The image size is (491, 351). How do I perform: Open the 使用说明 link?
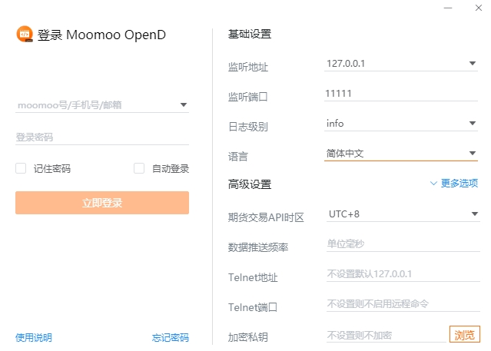click(34, 337)
